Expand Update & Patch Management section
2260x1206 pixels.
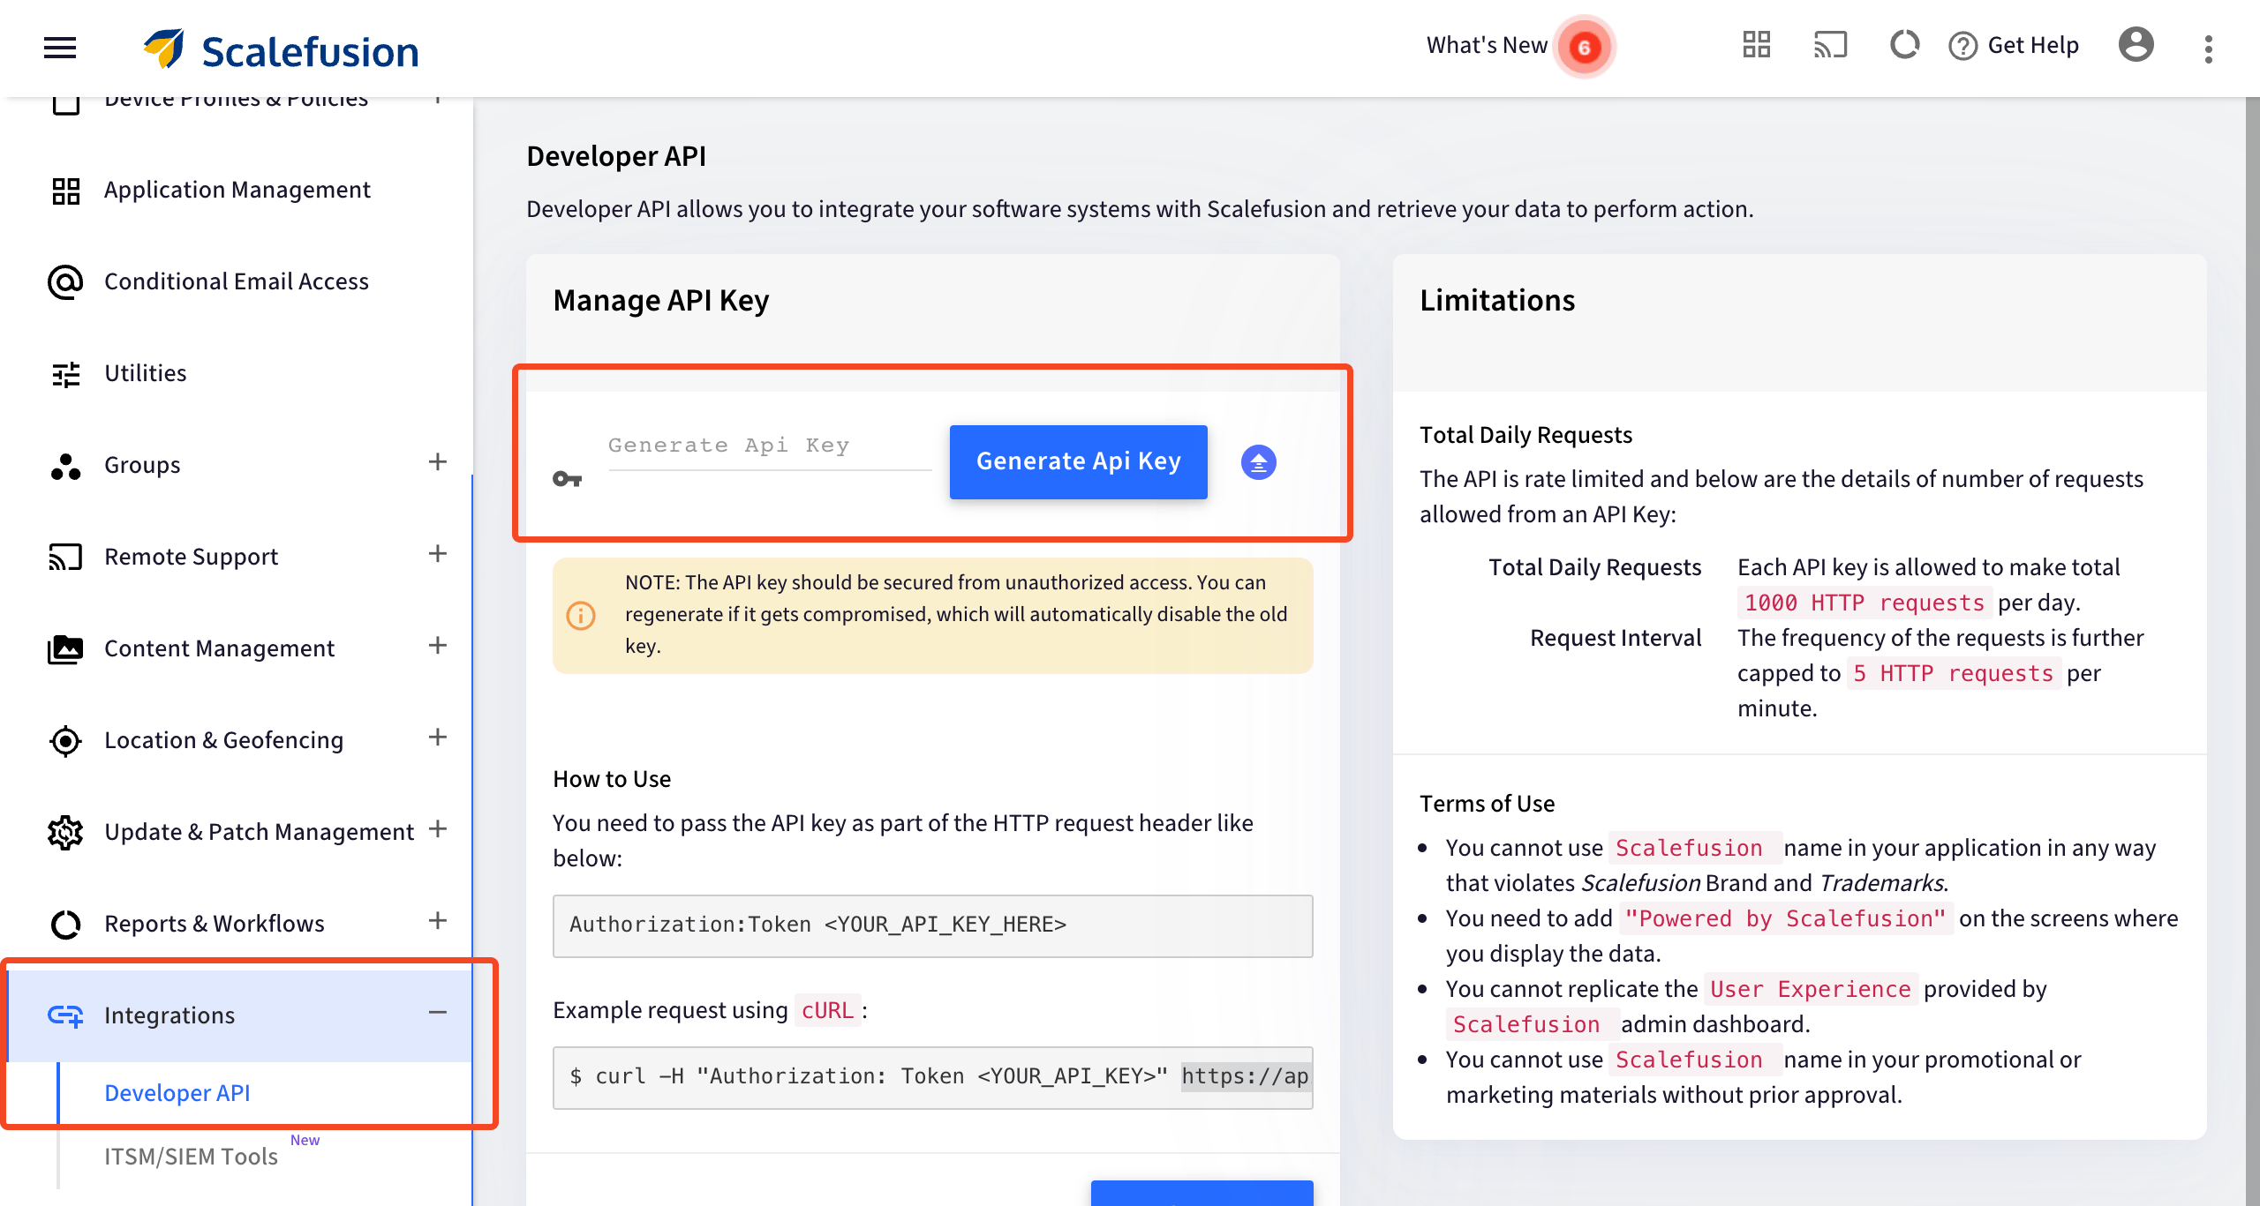437,829
